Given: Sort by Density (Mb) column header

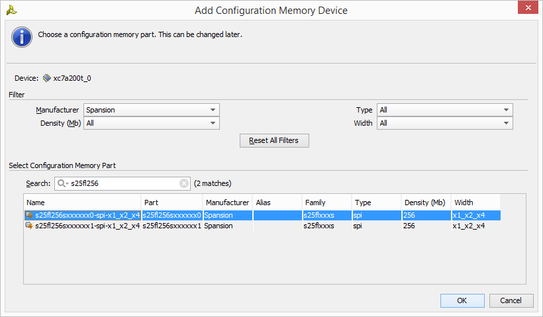Looking at the screenshot, I should 426,203.
